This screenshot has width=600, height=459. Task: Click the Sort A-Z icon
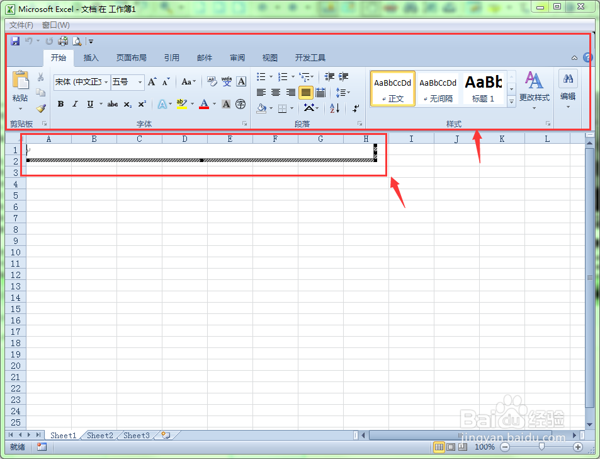tap(334, 108)
